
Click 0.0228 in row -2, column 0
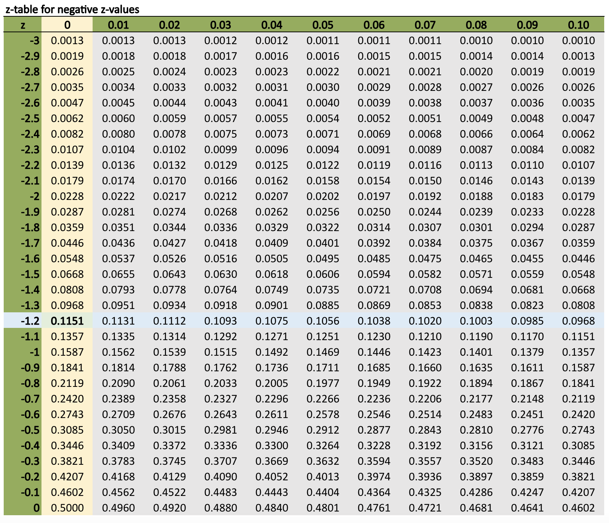click(67, 196)
